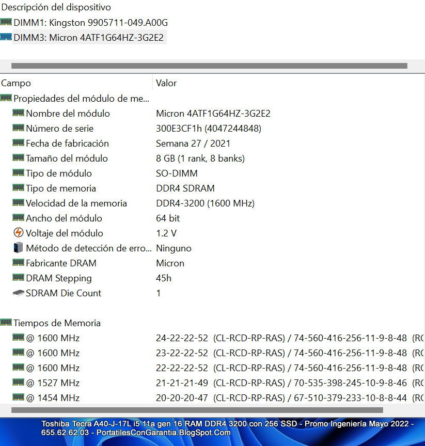Click the blue memory icon beside DIMM3

(x=6, y=37)
